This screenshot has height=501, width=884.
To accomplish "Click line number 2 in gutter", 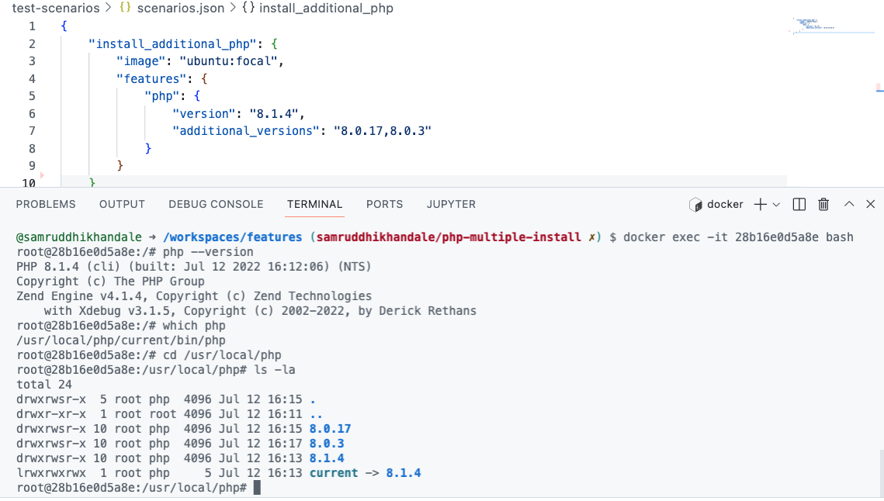I will point(32,44).
